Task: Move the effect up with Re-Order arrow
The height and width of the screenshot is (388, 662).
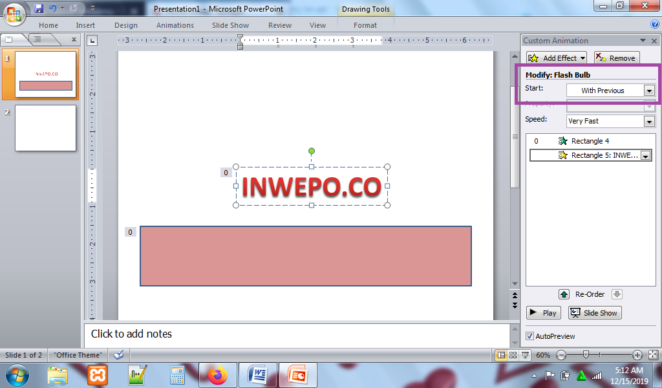Action: 564,294
